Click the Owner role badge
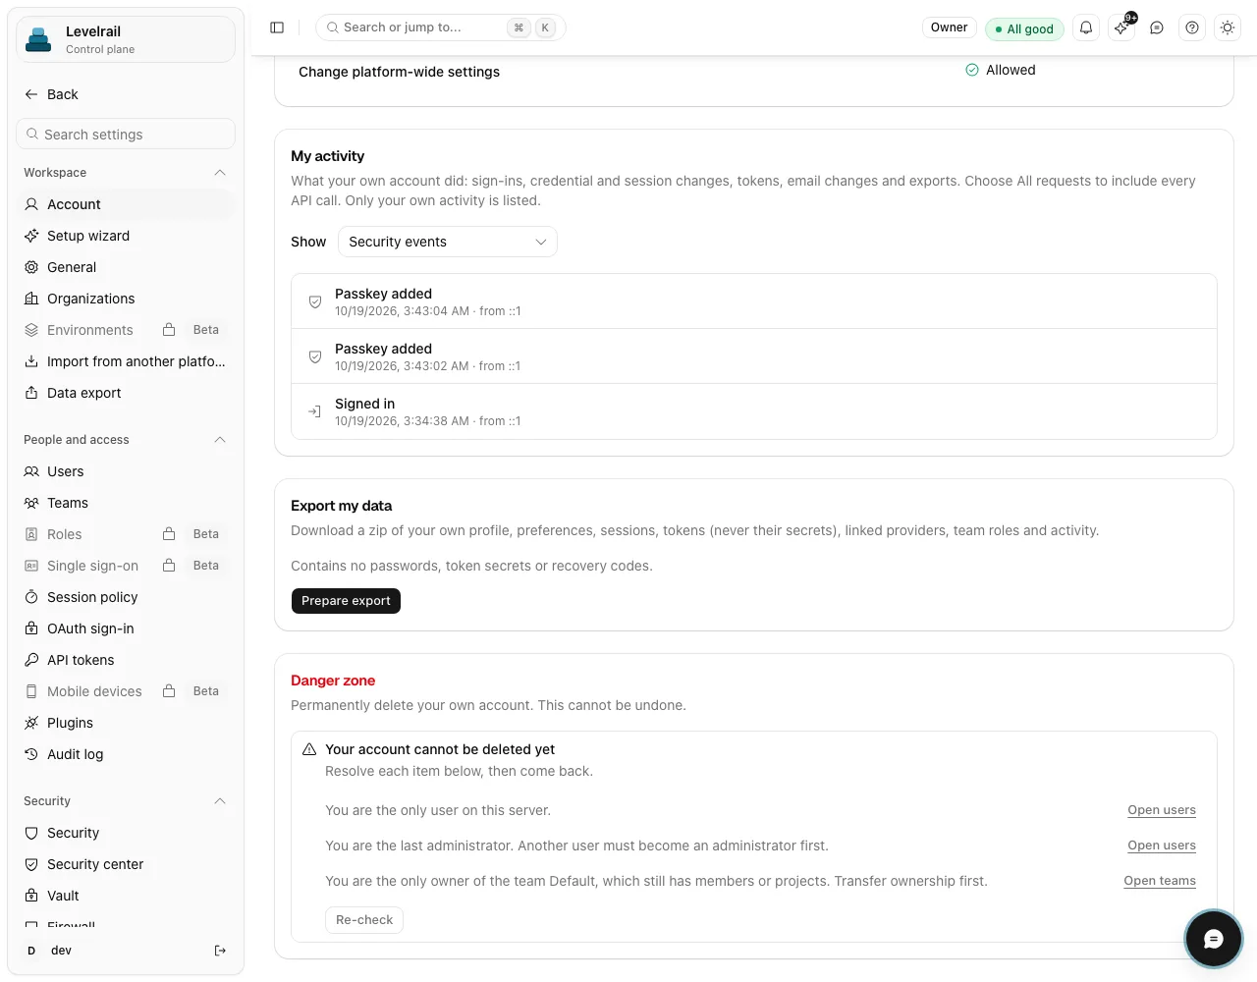 [x=949, y=27]
